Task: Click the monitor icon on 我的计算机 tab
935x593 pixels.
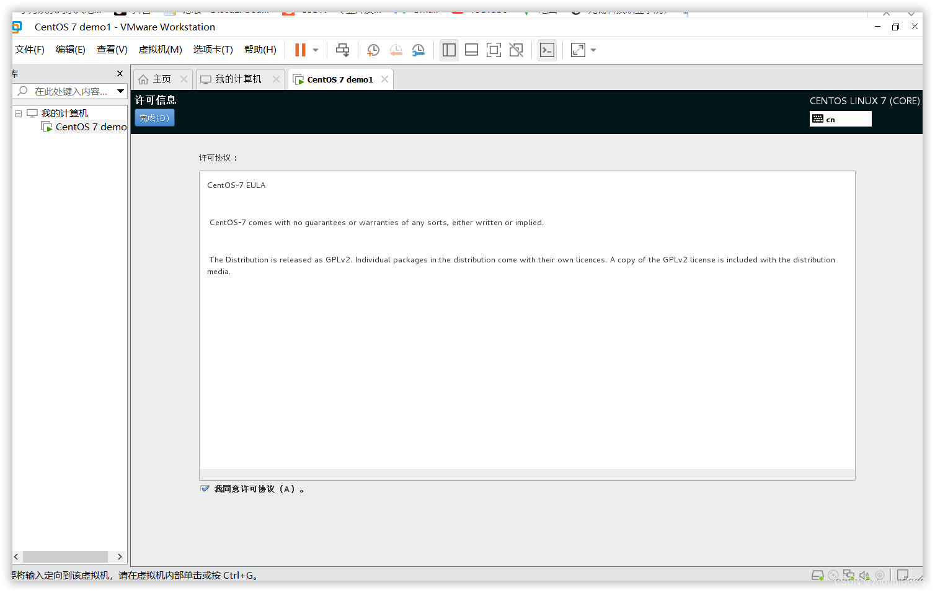Action: click(206, 79)
